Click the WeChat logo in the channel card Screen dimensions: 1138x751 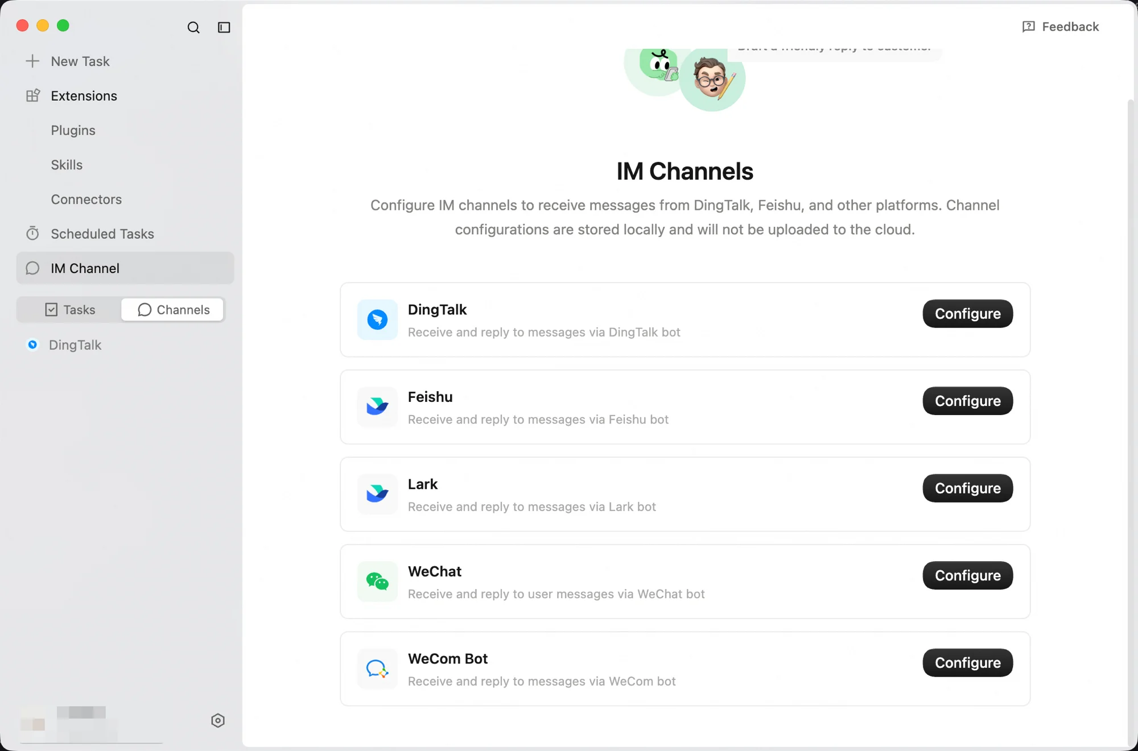[377, 581]
